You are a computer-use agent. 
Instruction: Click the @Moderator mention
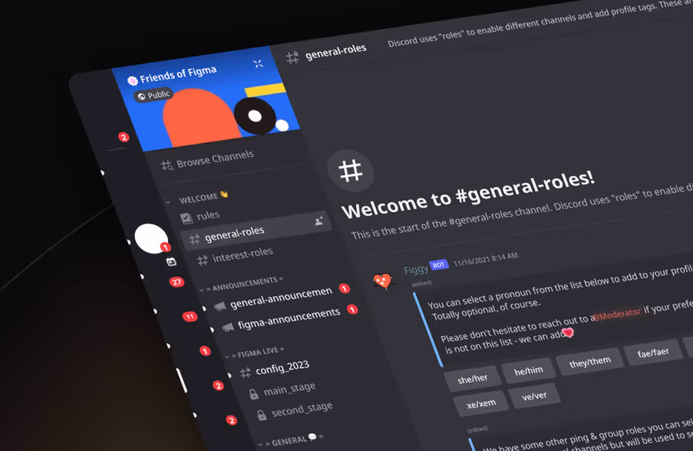(x=617, y=315)
